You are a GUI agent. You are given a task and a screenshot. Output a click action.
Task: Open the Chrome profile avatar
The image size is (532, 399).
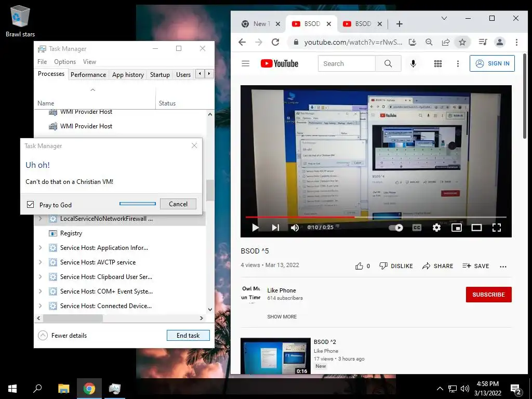[x=500, y=42]
